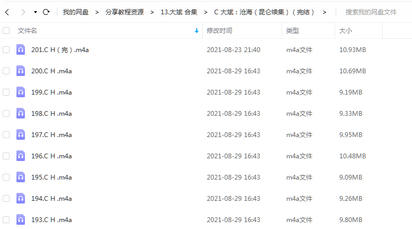Check the box for 197.C H .m4a
The width and height of the screenshot is (412, 229).
(6, 134)
